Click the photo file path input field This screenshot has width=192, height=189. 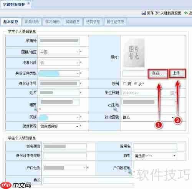(x=135, y=73)
